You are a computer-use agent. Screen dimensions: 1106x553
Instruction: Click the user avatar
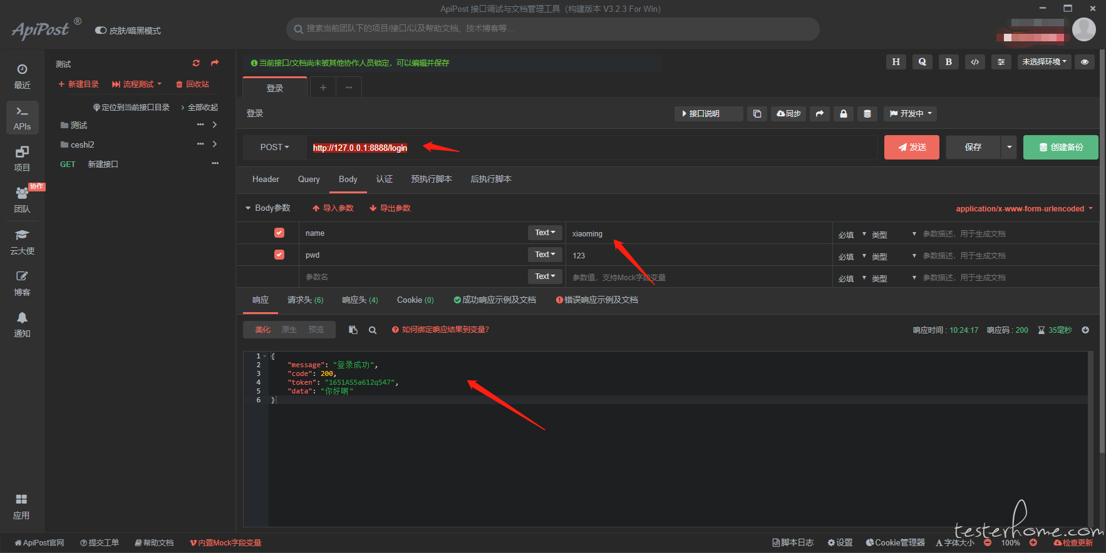pyautogui.click(x=1084, y=29)
